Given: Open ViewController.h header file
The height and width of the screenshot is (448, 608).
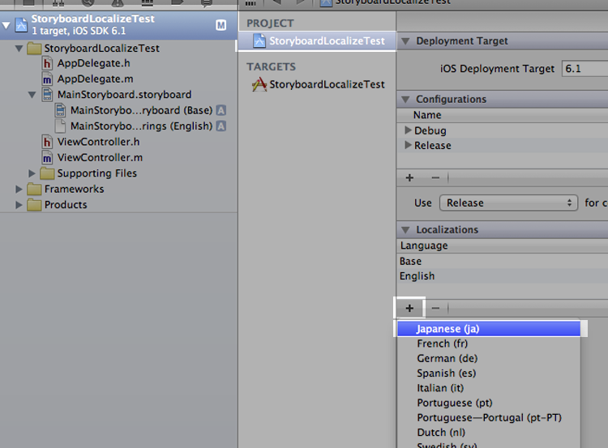Looking at the screenshot, I should coord(98,142).
